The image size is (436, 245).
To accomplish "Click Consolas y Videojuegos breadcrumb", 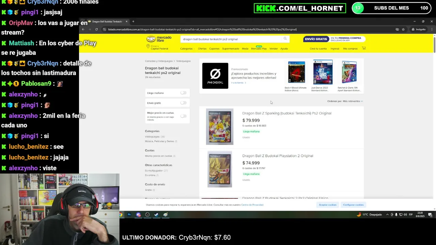I will pyautogui.click(x=159, y=61).
